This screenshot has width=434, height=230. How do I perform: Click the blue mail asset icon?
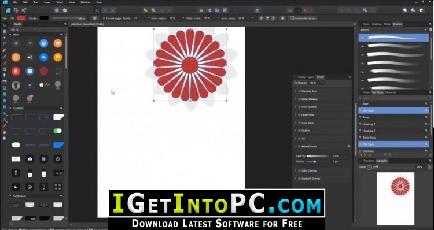30,71
